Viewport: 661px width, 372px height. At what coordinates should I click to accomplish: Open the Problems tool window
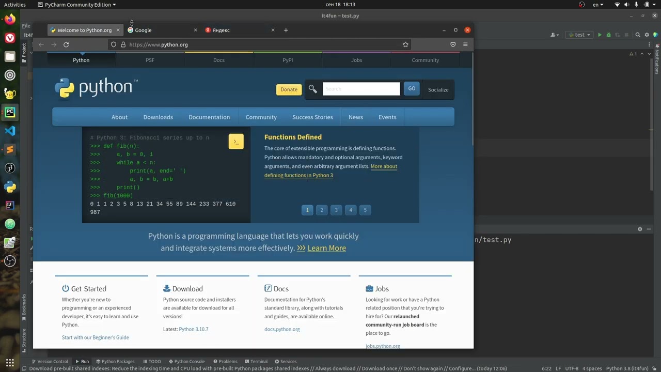[x=225, y=362]
